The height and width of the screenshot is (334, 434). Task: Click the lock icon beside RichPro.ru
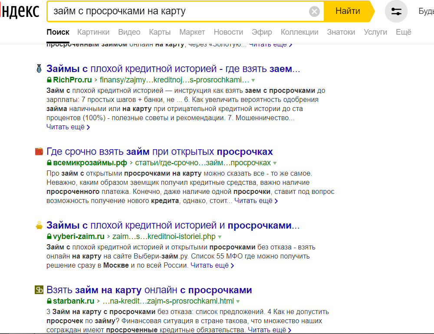pos(49,80)
